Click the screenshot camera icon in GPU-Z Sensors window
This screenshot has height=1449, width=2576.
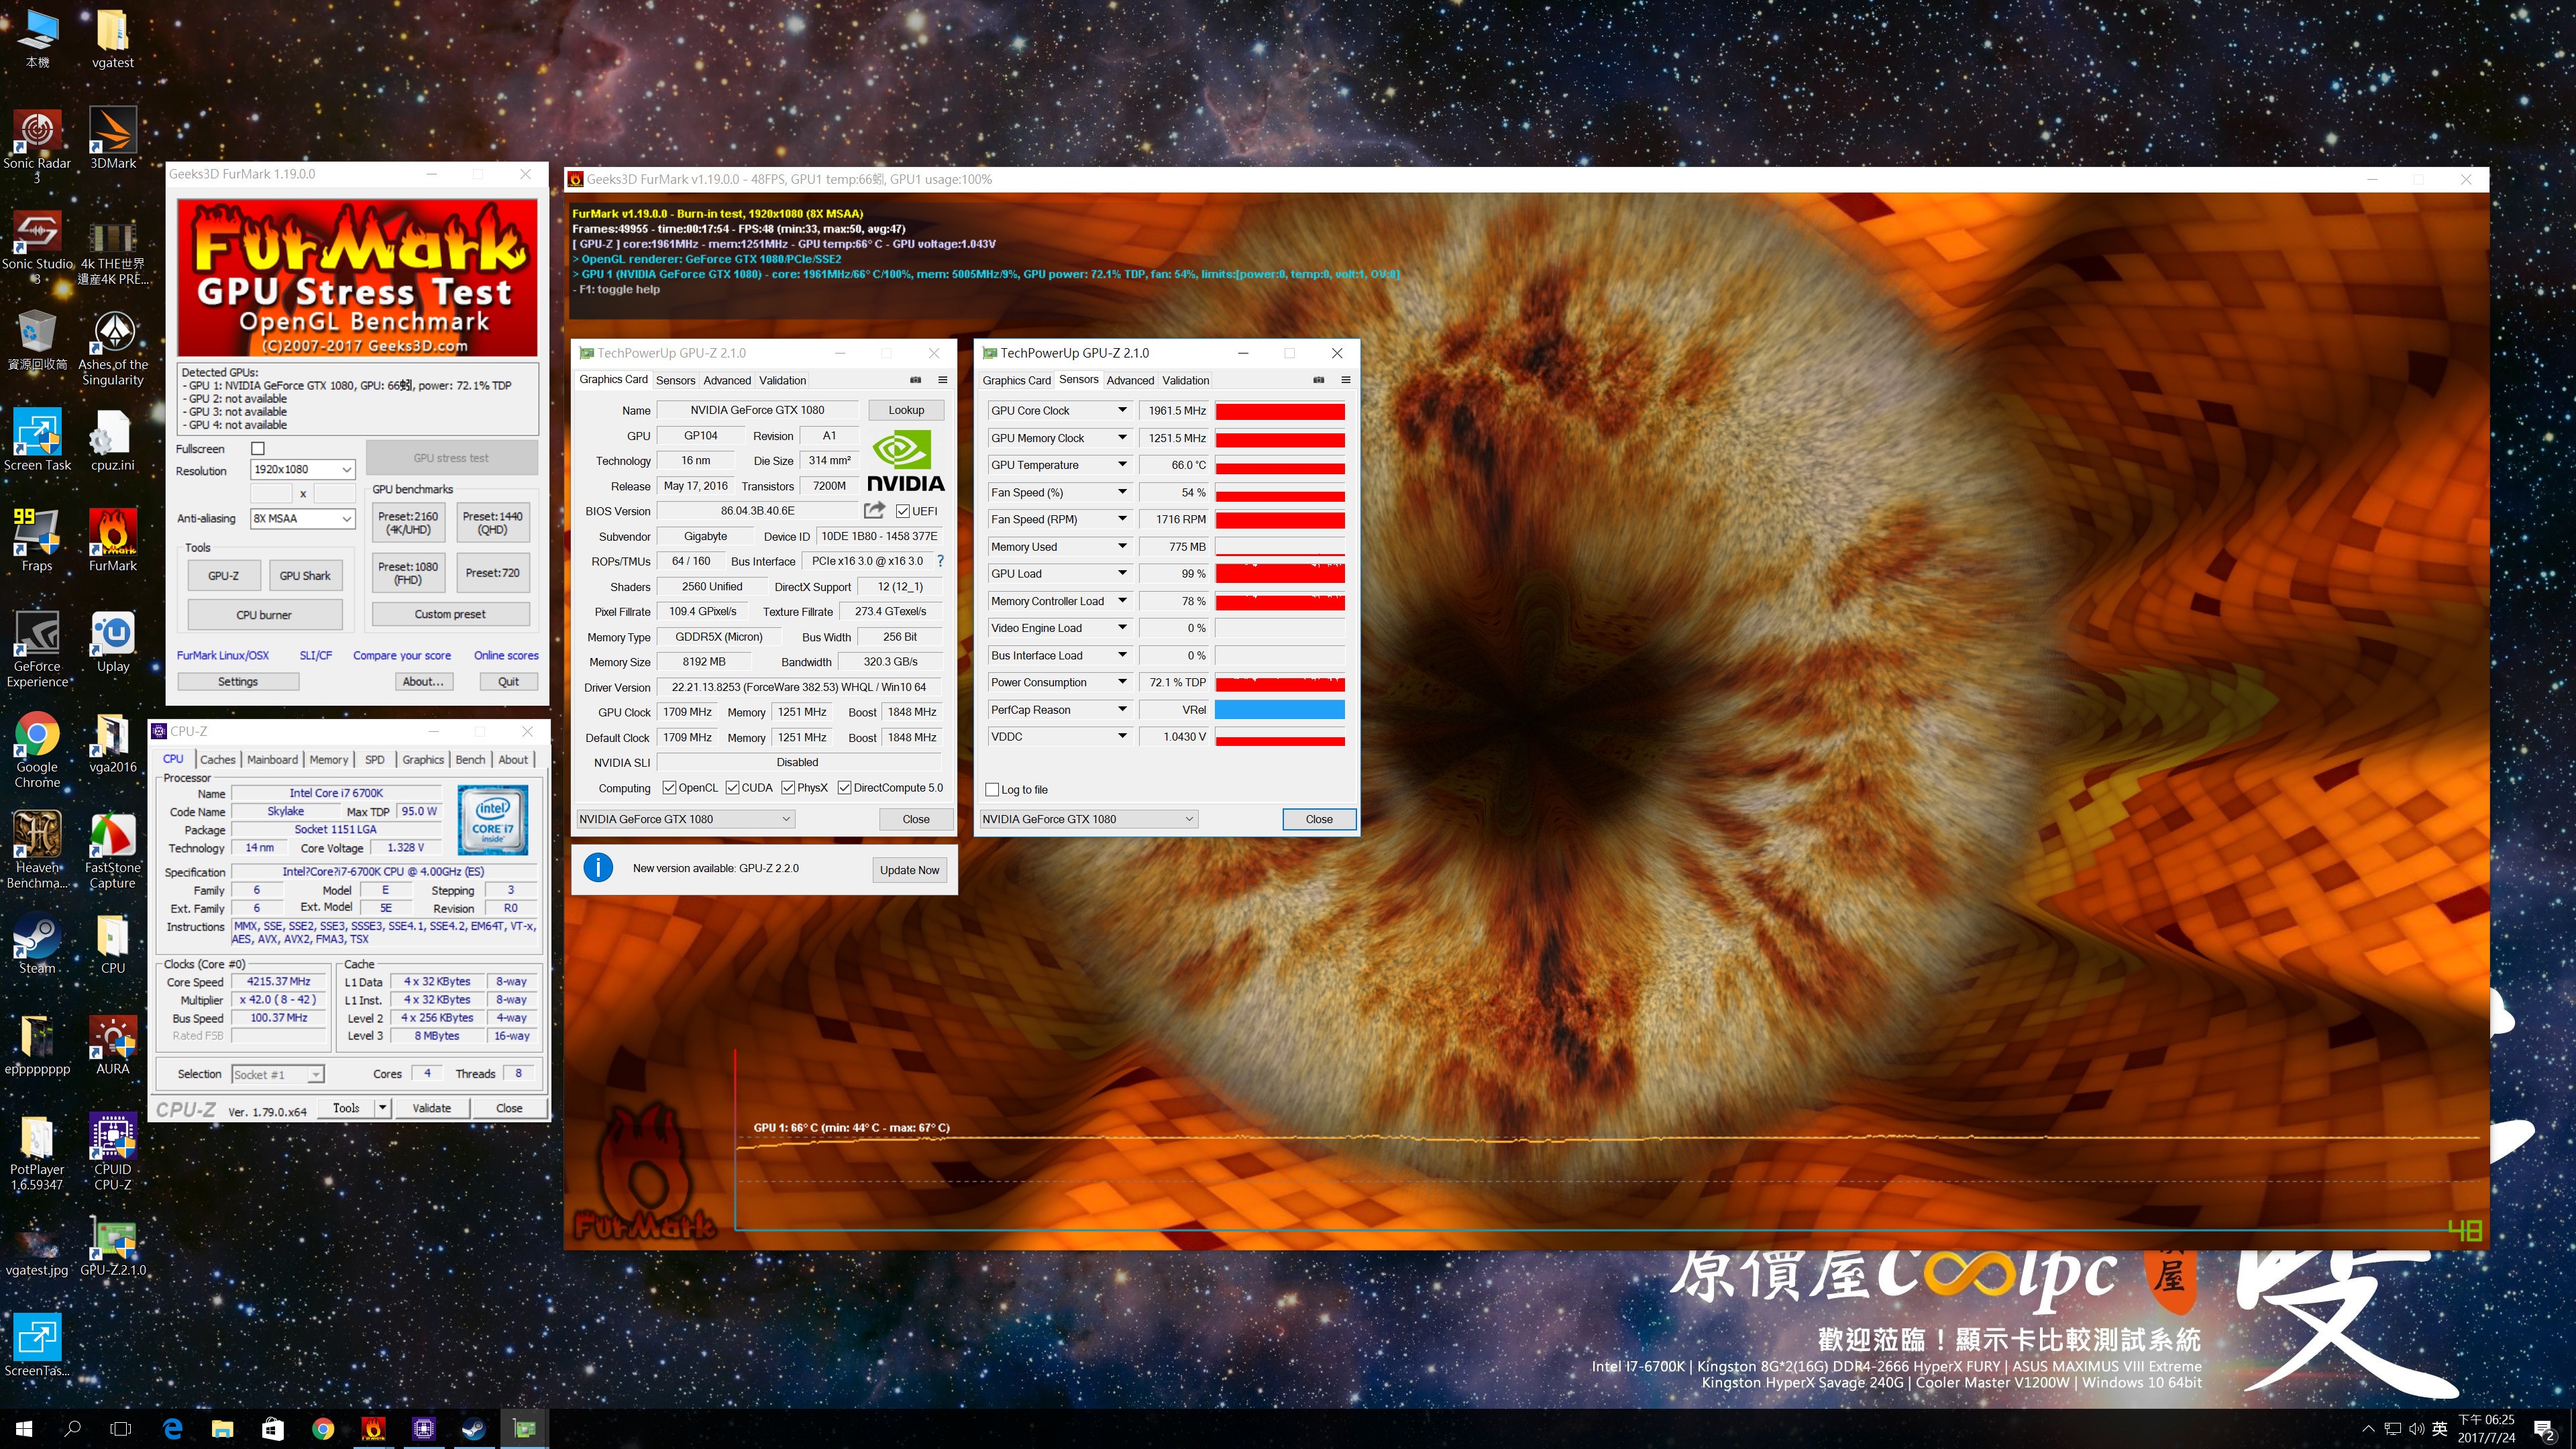tap(1318, 380)
